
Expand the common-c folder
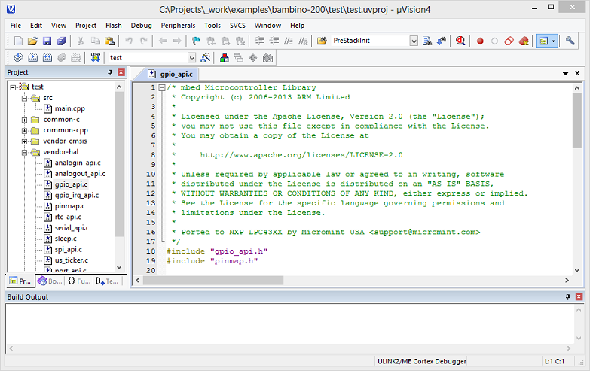pyautogui.click(x=24, y=120)
